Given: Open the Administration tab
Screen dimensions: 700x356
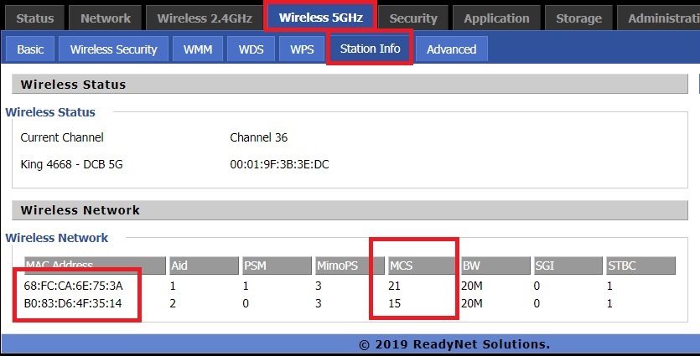Looking at the screenshot, I should click(662, 18).
